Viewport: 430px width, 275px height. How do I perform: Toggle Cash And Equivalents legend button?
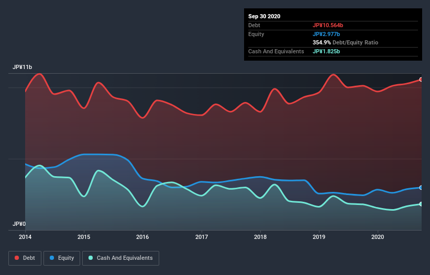coord(120,258)
